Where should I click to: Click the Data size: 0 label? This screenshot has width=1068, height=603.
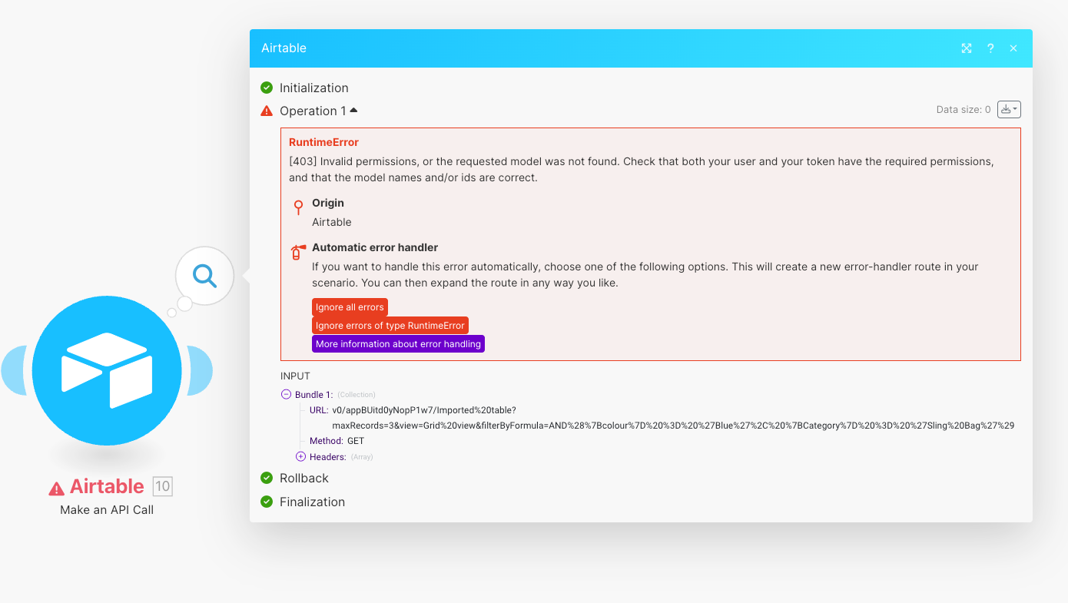coord(964,110)
